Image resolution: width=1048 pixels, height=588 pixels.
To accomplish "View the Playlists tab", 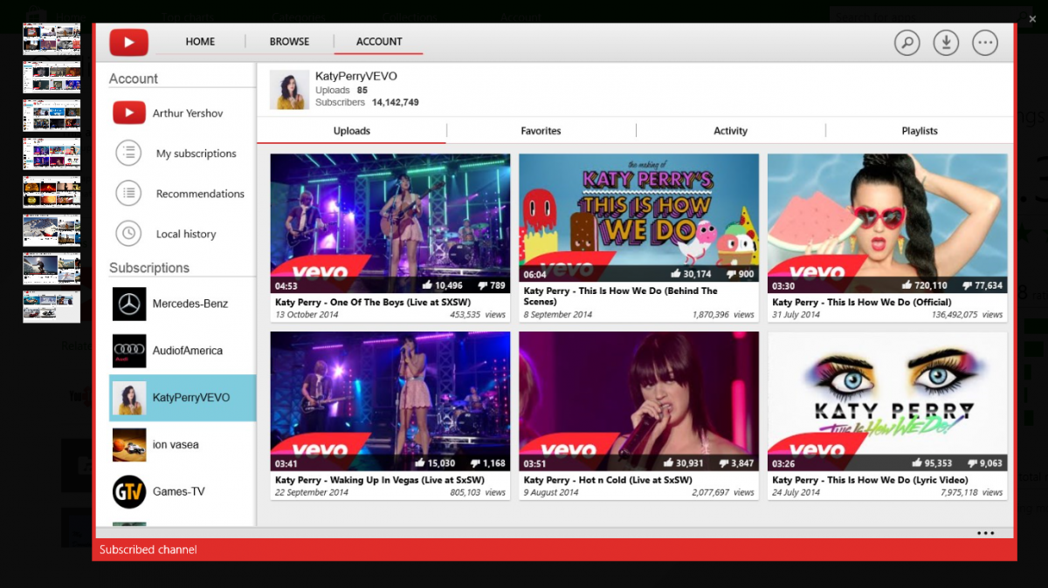I will pyautogui.click(x=920, y=131).
